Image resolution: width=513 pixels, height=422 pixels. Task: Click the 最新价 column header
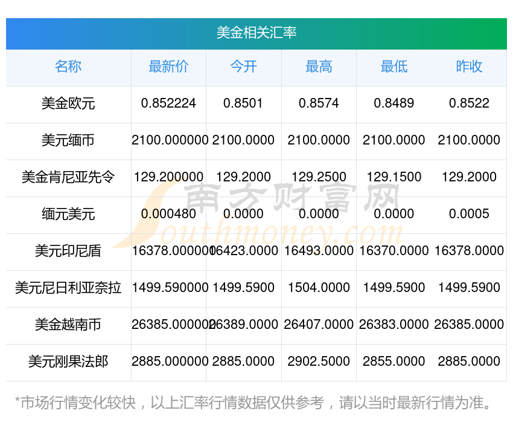(168, 67)
